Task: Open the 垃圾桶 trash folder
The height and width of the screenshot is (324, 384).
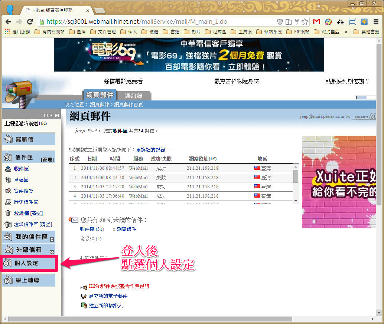Action: (21, 213)
